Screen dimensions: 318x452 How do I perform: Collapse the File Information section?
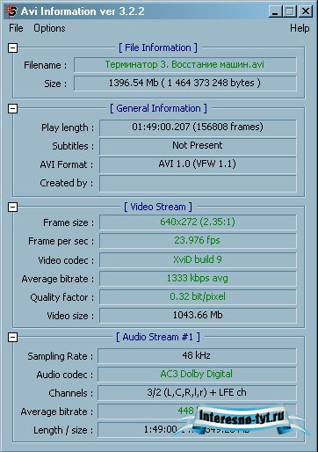(x=12, y=47)
